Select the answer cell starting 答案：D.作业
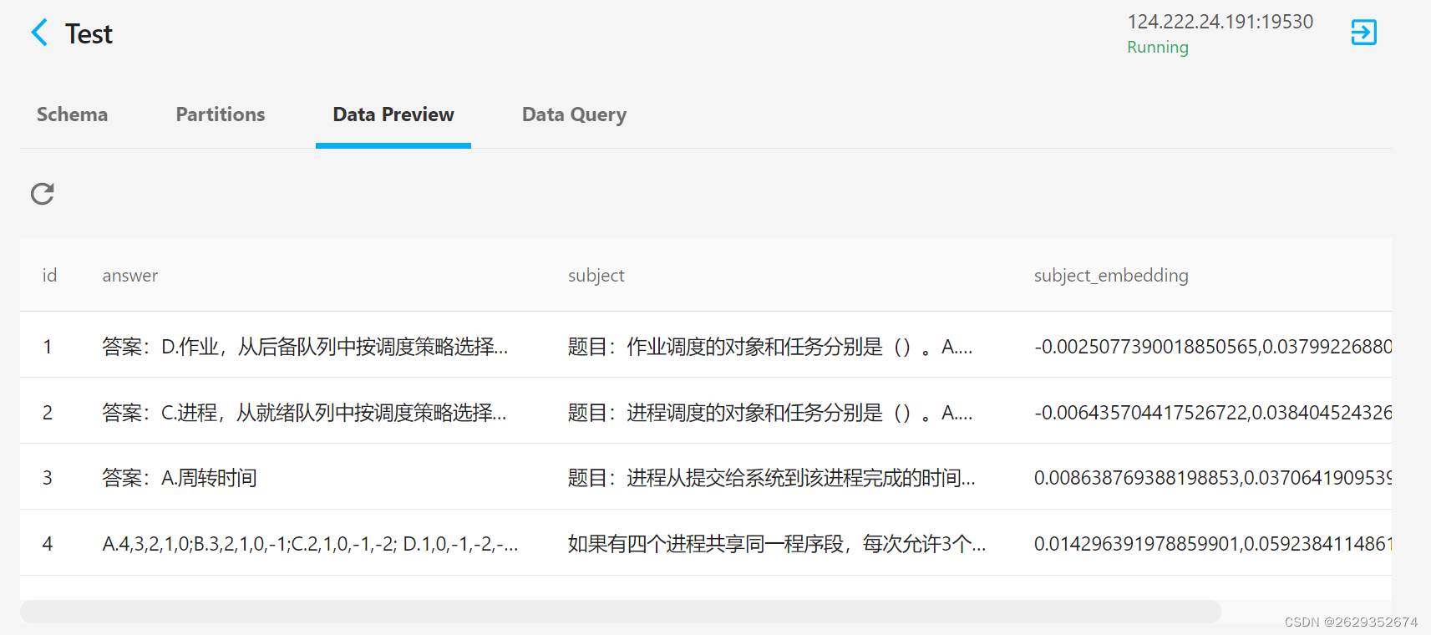This screenshot has width=1431, height=635. pyautogui.click(x=305, y=347)
